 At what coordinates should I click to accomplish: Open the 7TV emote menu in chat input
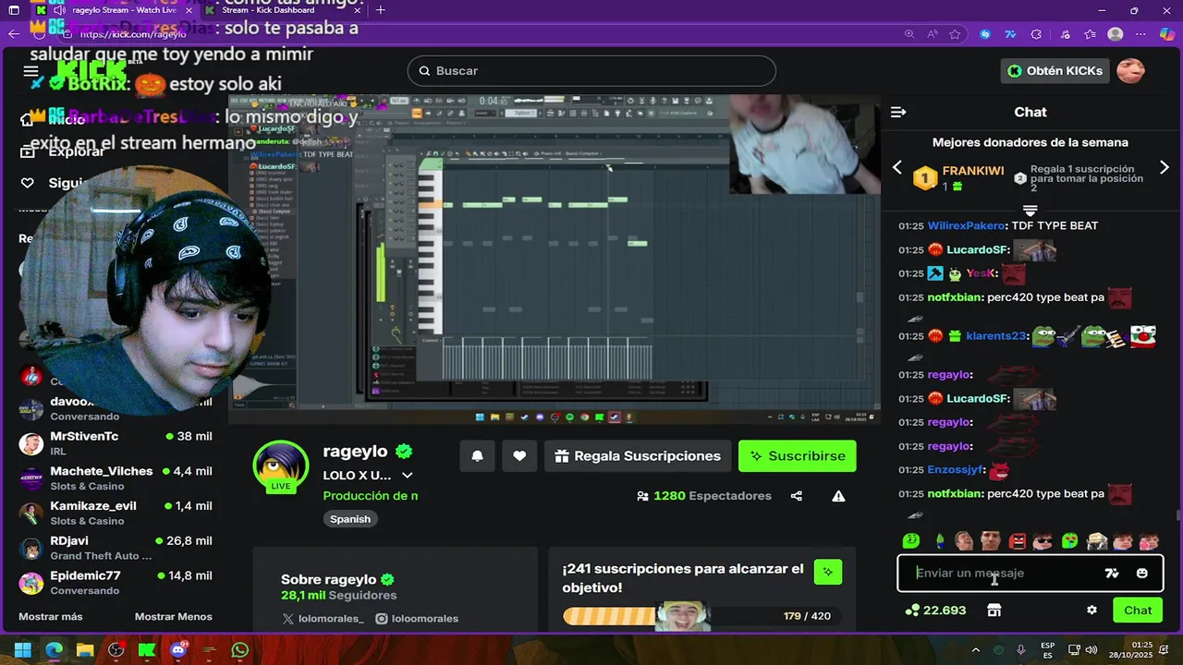pos(1112,574)
